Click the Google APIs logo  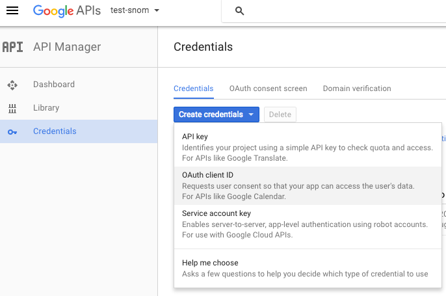[67, 11]
